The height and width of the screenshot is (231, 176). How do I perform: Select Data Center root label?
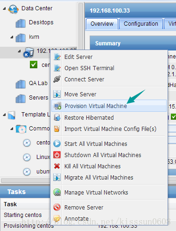pyautogui.click(x=37, y=8)
